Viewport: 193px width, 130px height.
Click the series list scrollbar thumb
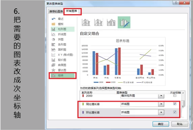tap(183, 104)
